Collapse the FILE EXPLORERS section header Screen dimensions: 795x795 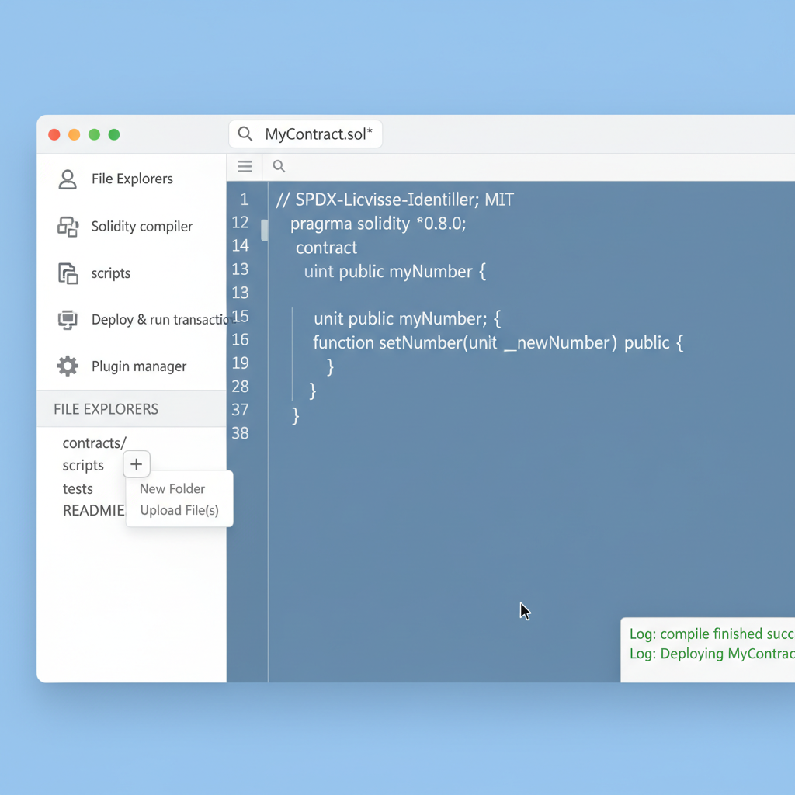click(106, 408)
